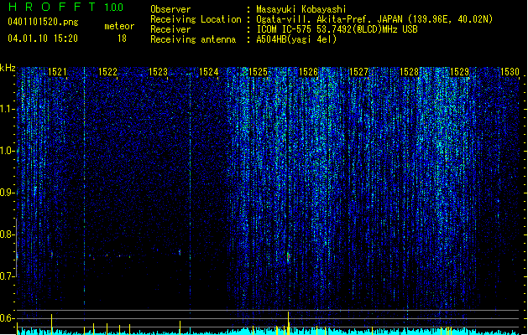
Task: Click the 1523 time marker
Action: pyautogui.click(x=158, y=72)
